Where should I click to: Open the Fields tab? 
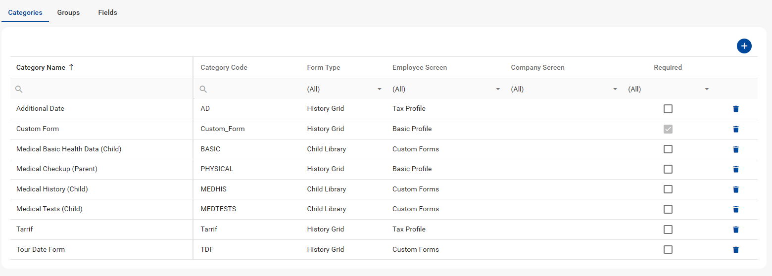click(x=107, y=12)
